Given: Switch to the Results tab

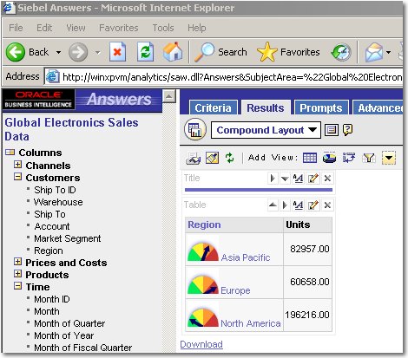Looking at the screenshot, I should [266, 107].
